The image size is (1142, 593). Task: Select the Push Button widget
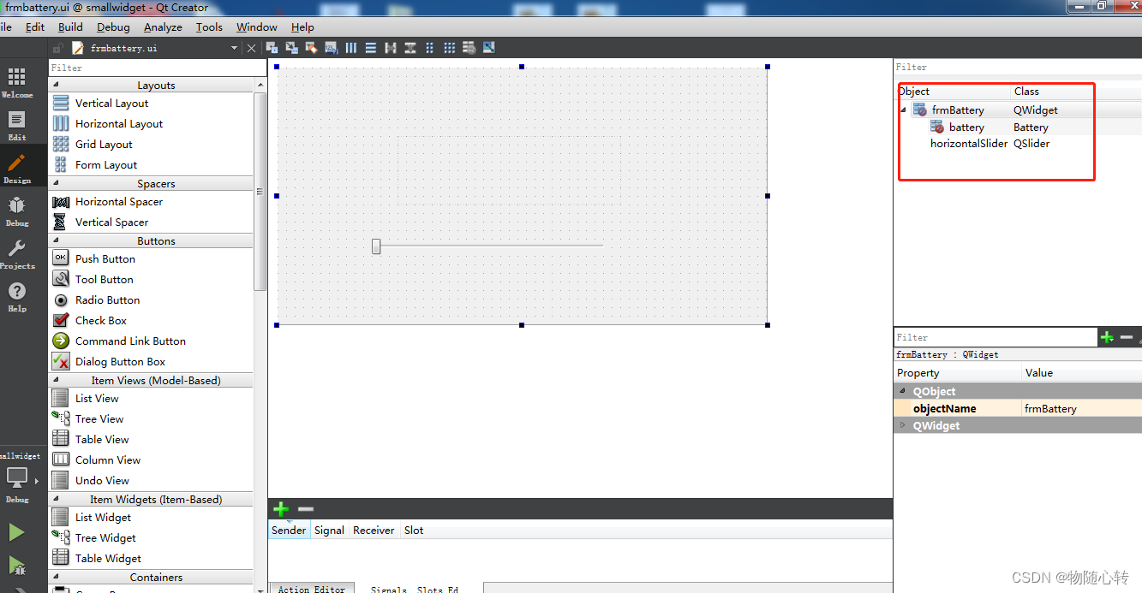coord(105,258)
